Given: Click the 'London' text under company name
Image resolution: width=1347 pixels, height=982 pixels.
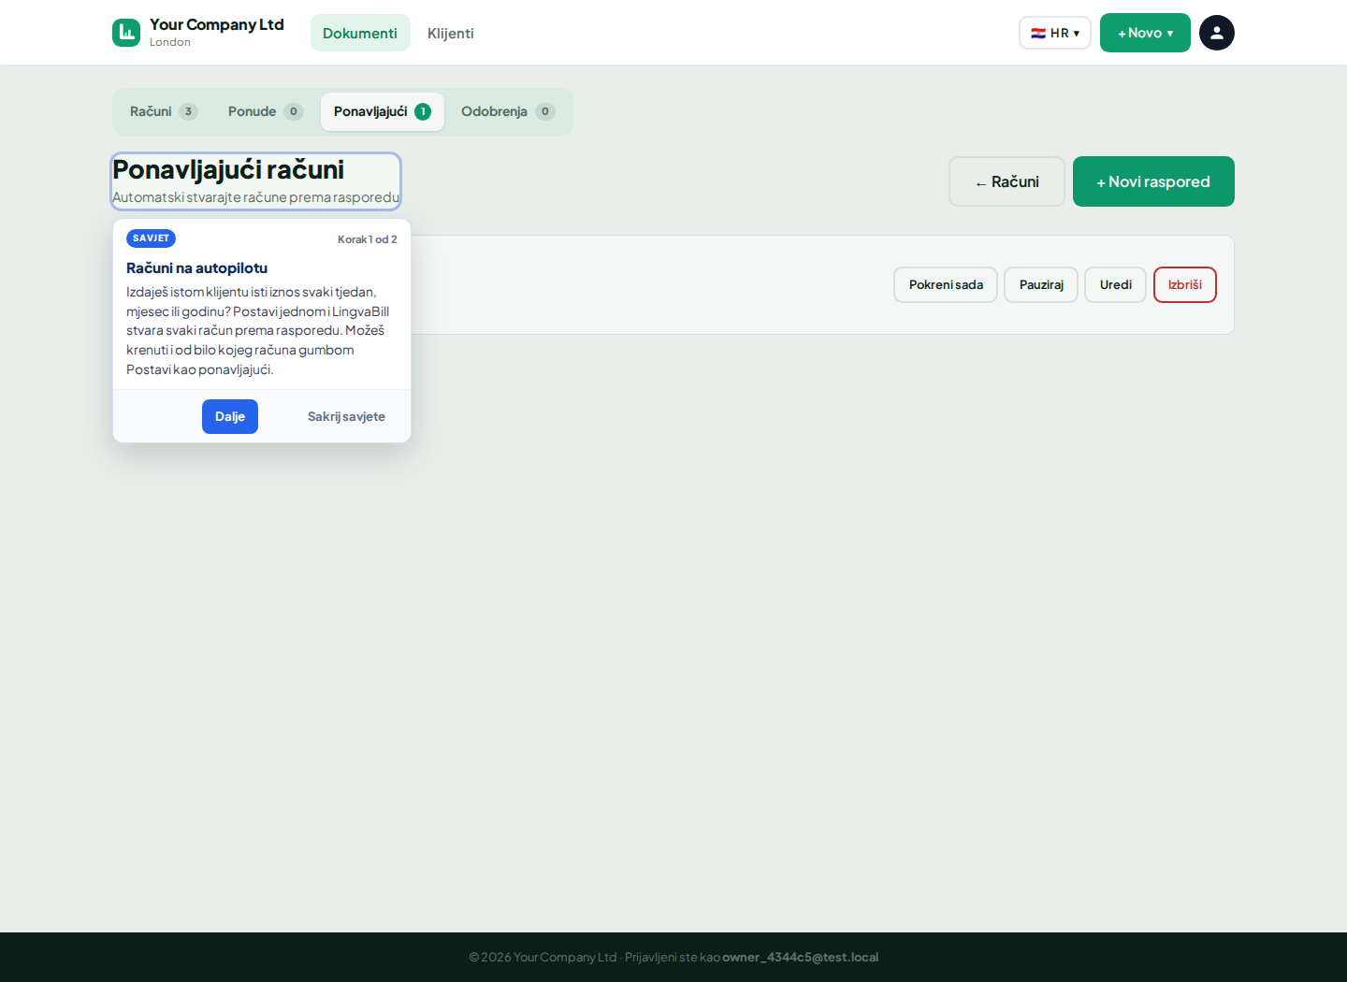Looking at the screenshot, I should coord(170,42).
